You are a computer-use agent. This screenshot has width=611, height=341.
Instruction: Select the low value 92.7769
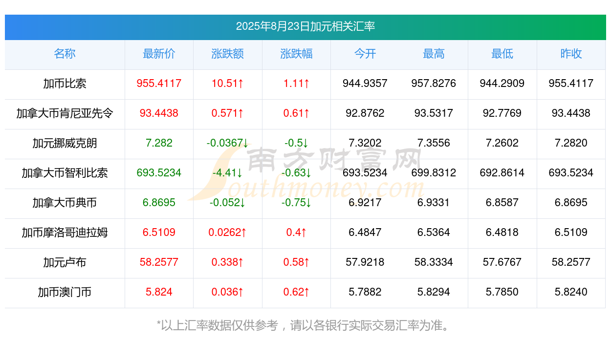[502, 113]
